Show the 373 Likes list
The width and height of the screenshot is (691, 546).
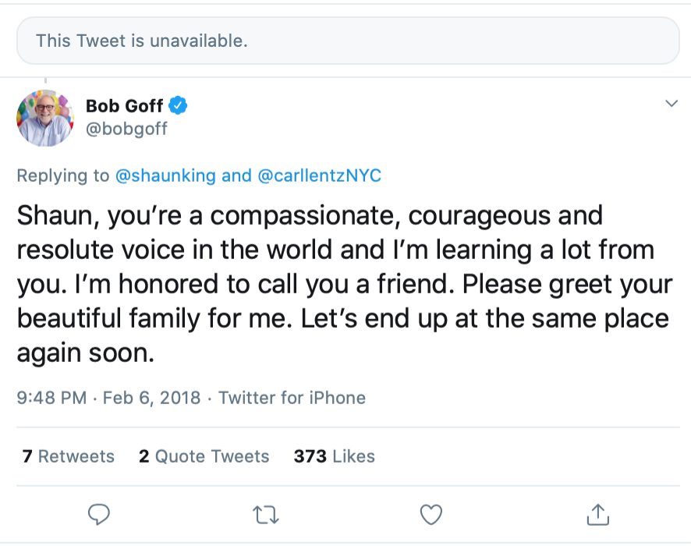[334, 456]
